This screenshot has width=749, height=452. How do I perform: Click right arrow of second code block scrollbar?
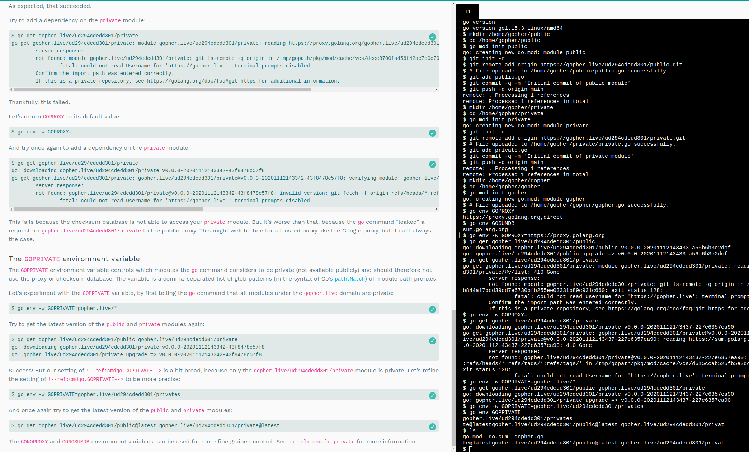pos(436,209)
